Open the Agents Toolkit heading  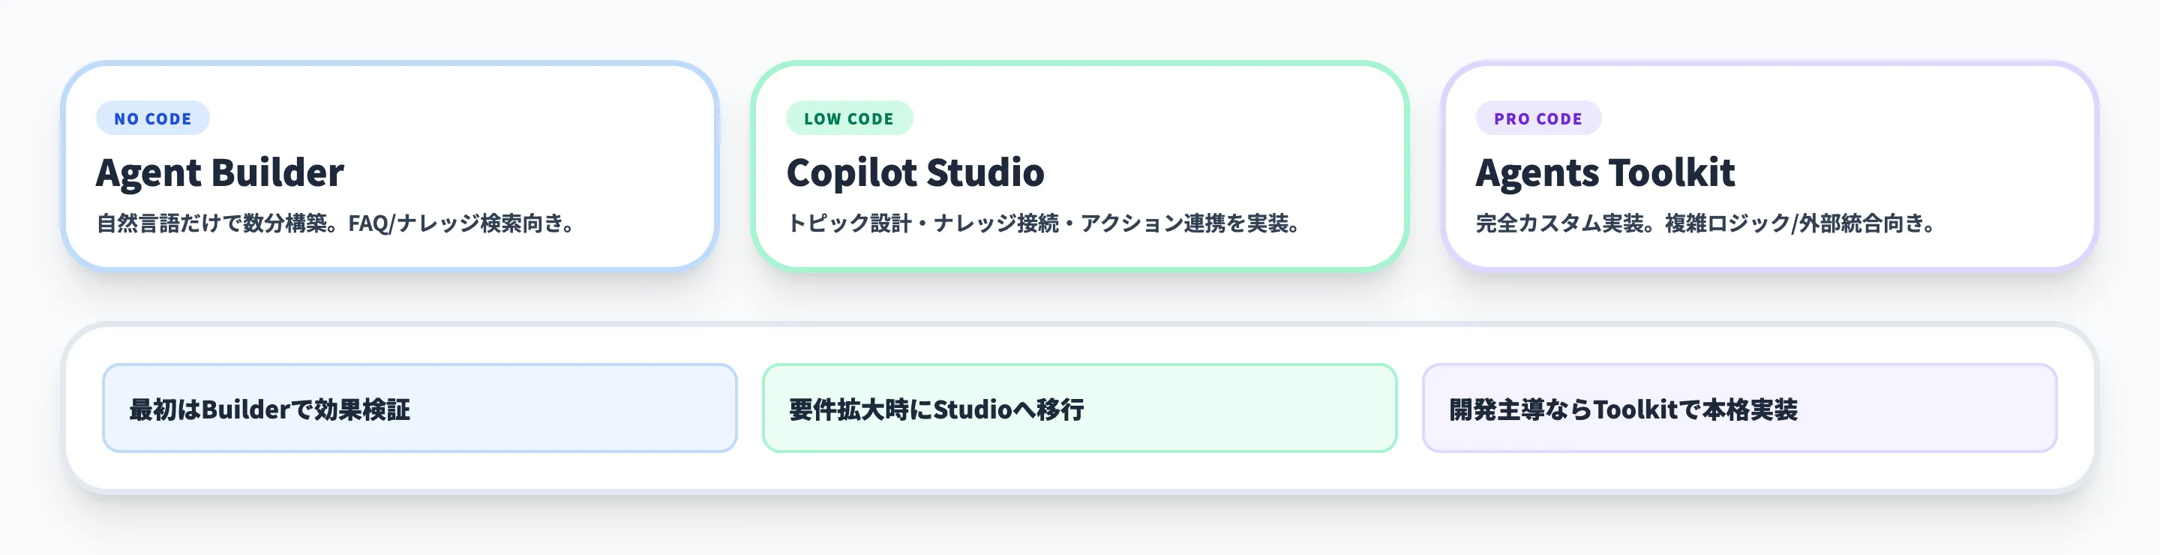(x=1604, y=172)
